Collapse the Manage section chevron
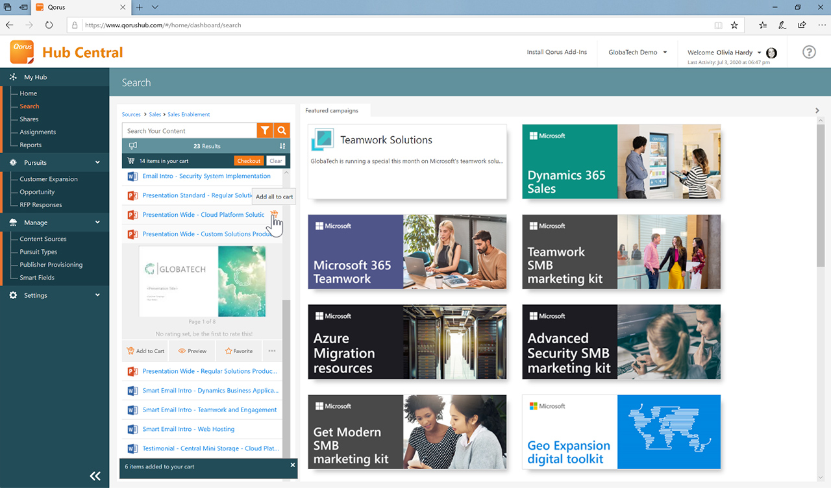Screen dimensions: 831x488 (x=97, y=223)
